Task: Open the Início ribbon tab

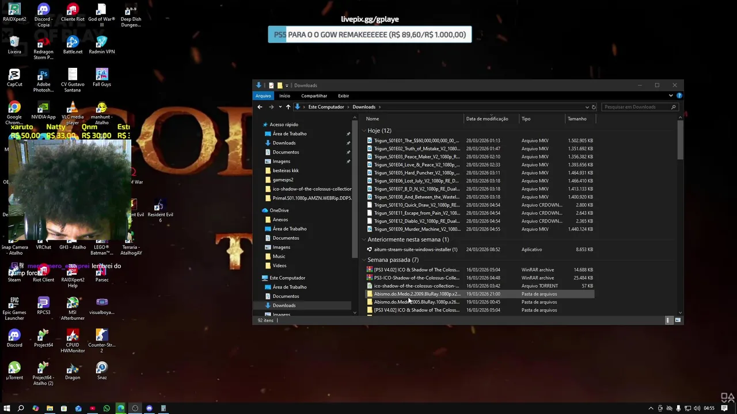Action: point(284,96)
